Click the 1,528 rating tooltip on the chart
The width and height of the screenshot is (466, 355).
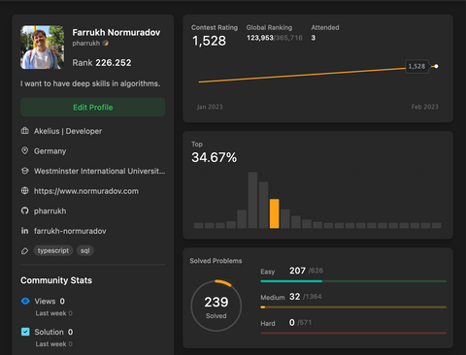(x=416, y=66)
